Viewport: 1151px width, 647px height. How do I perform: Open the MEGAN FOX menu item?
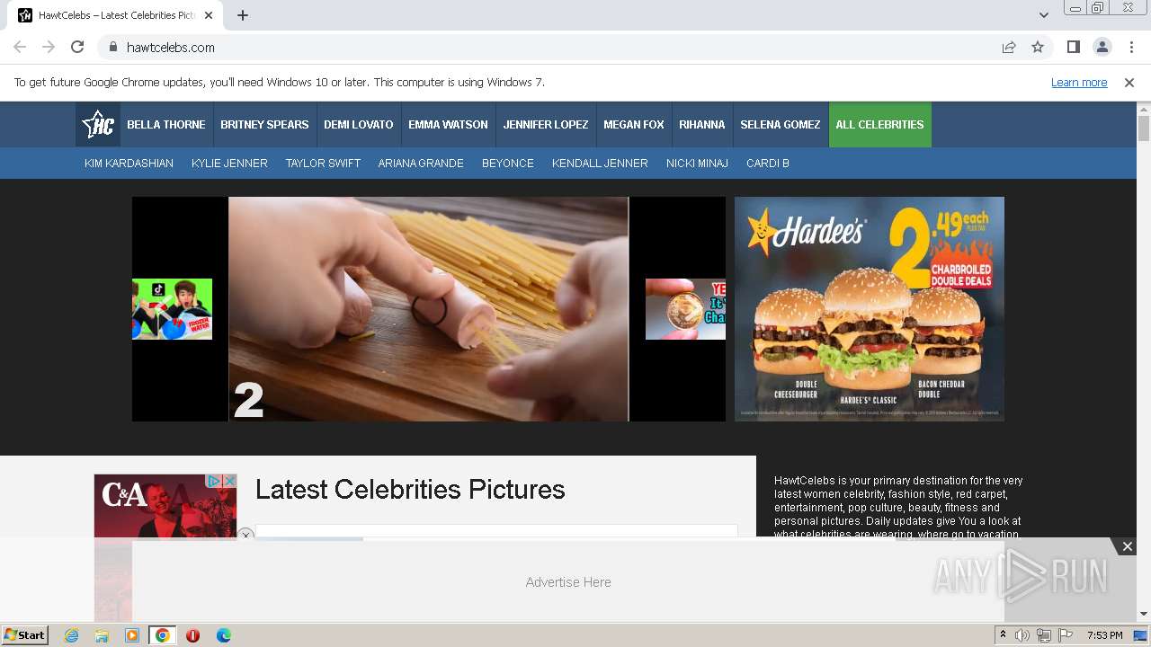pyautogui.click(x=634, y=125)
